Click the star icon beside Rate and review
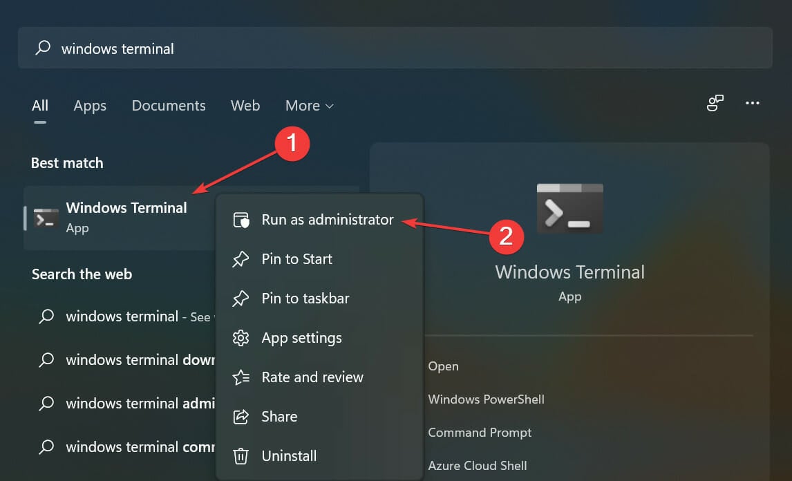The height and width of the screenshot is (481, 792). tap(241, 377)
